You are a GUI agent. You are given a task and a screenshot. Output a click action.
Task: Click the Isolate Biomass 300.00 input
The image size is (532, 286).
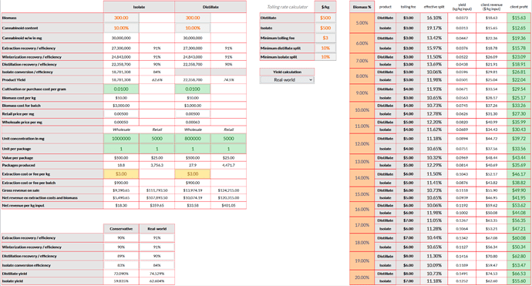pos(121,18)
